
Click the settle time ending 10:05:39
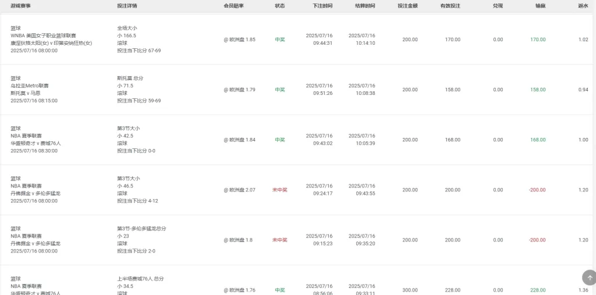(x=362, y=140)
